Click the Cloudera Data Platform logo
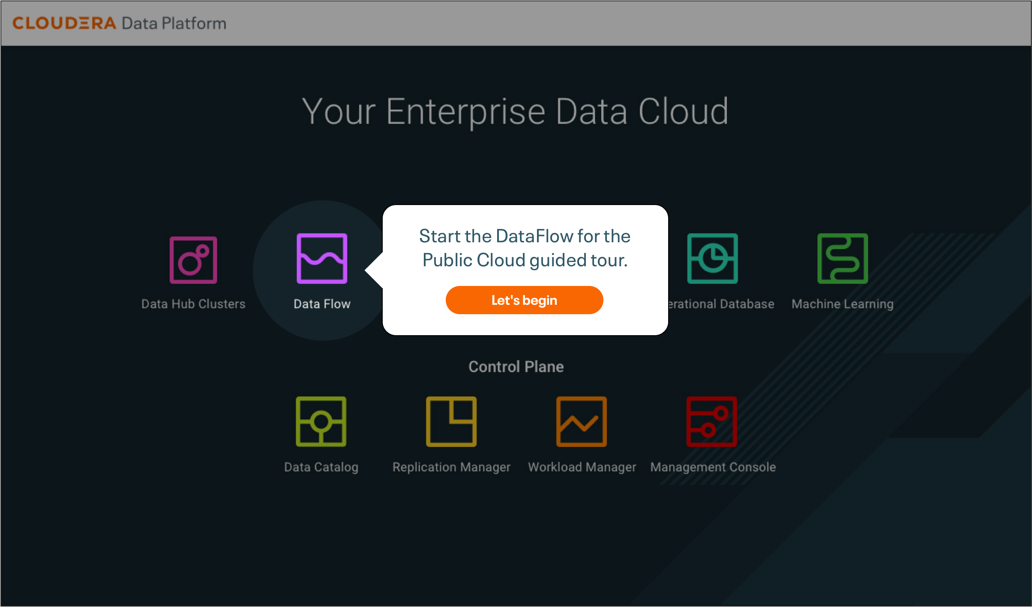Image resolution: width=1032 pixels, height=607 pixels. pos(119,23)
